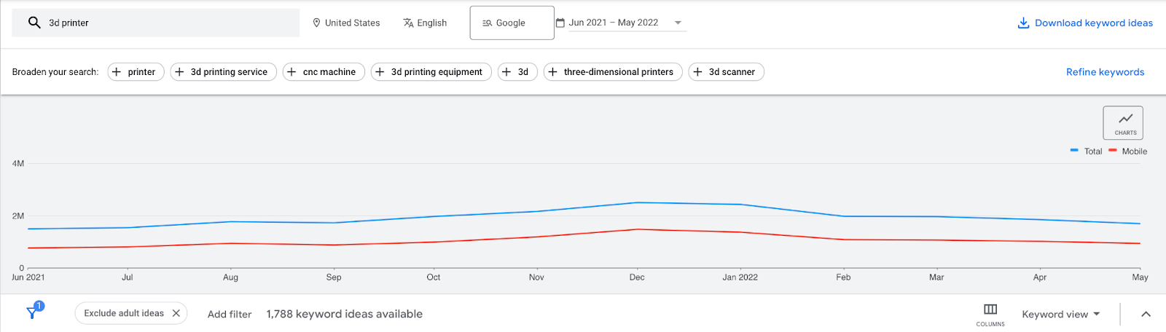Toggle the Total series in legend
Image resolution: width=1166 pixels, height=332 pixels.
tap(1087, 151)
